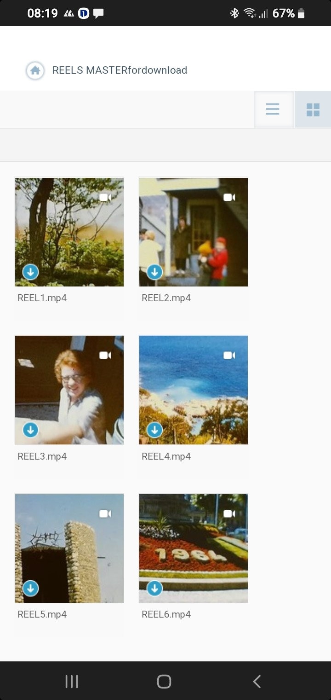Click the home icon beside REELS MASTERfordownload

point(35,70)
